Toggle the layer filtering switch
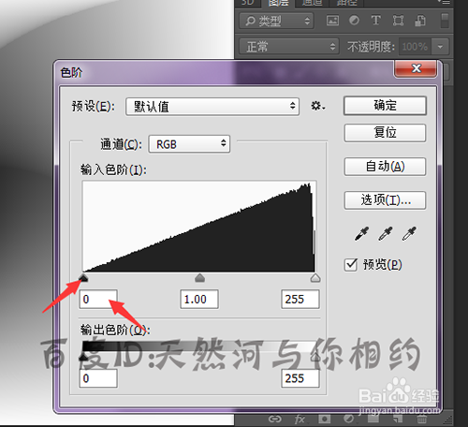This screenshot has width=468, height=427. [x=445, y=21]
